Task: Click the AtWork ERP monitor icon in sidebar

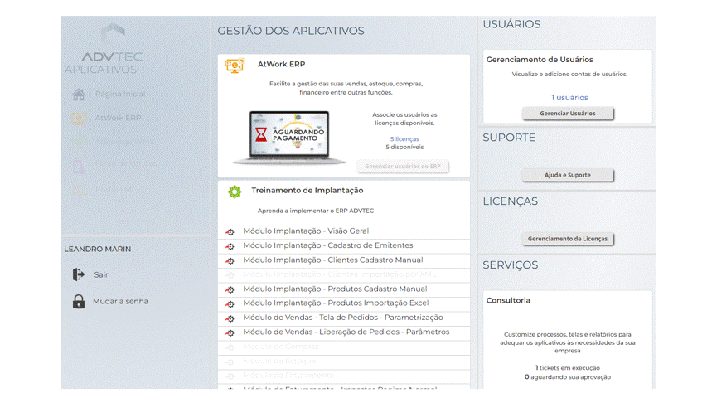Action: (79, 119)
